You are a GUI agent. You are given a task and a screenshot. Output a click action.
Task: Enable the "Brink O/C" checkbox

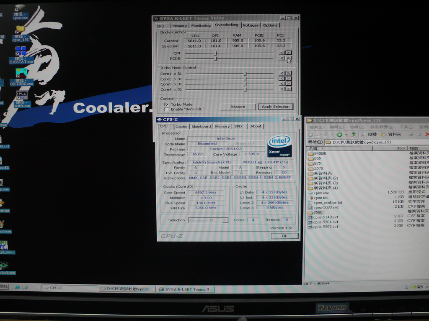[166, 110]
